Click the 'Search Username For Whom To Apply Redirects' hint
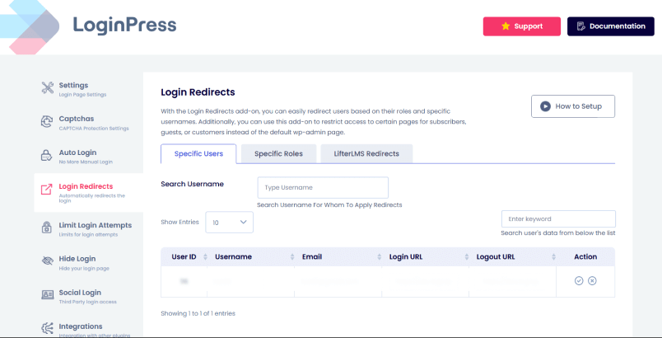 [329, 205]
